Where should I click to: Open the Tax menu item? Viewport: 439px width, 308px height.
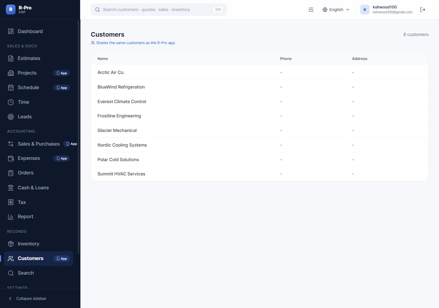(39, 202)
